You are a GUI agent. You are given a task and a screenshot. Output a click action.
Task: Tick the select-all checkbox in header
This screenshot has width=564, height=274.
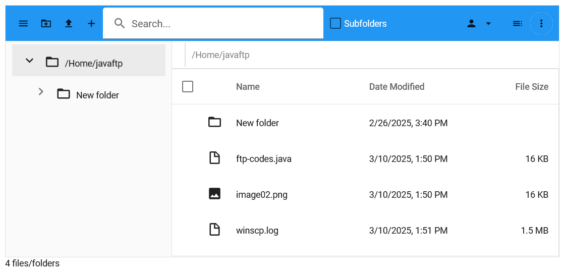click(188, 87)
